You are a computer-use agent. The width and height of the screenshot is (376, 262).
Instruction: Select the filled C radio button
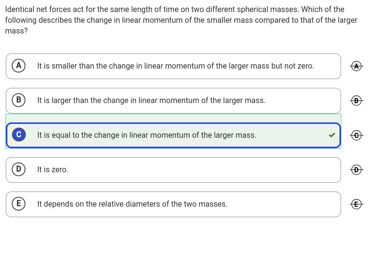19,135
